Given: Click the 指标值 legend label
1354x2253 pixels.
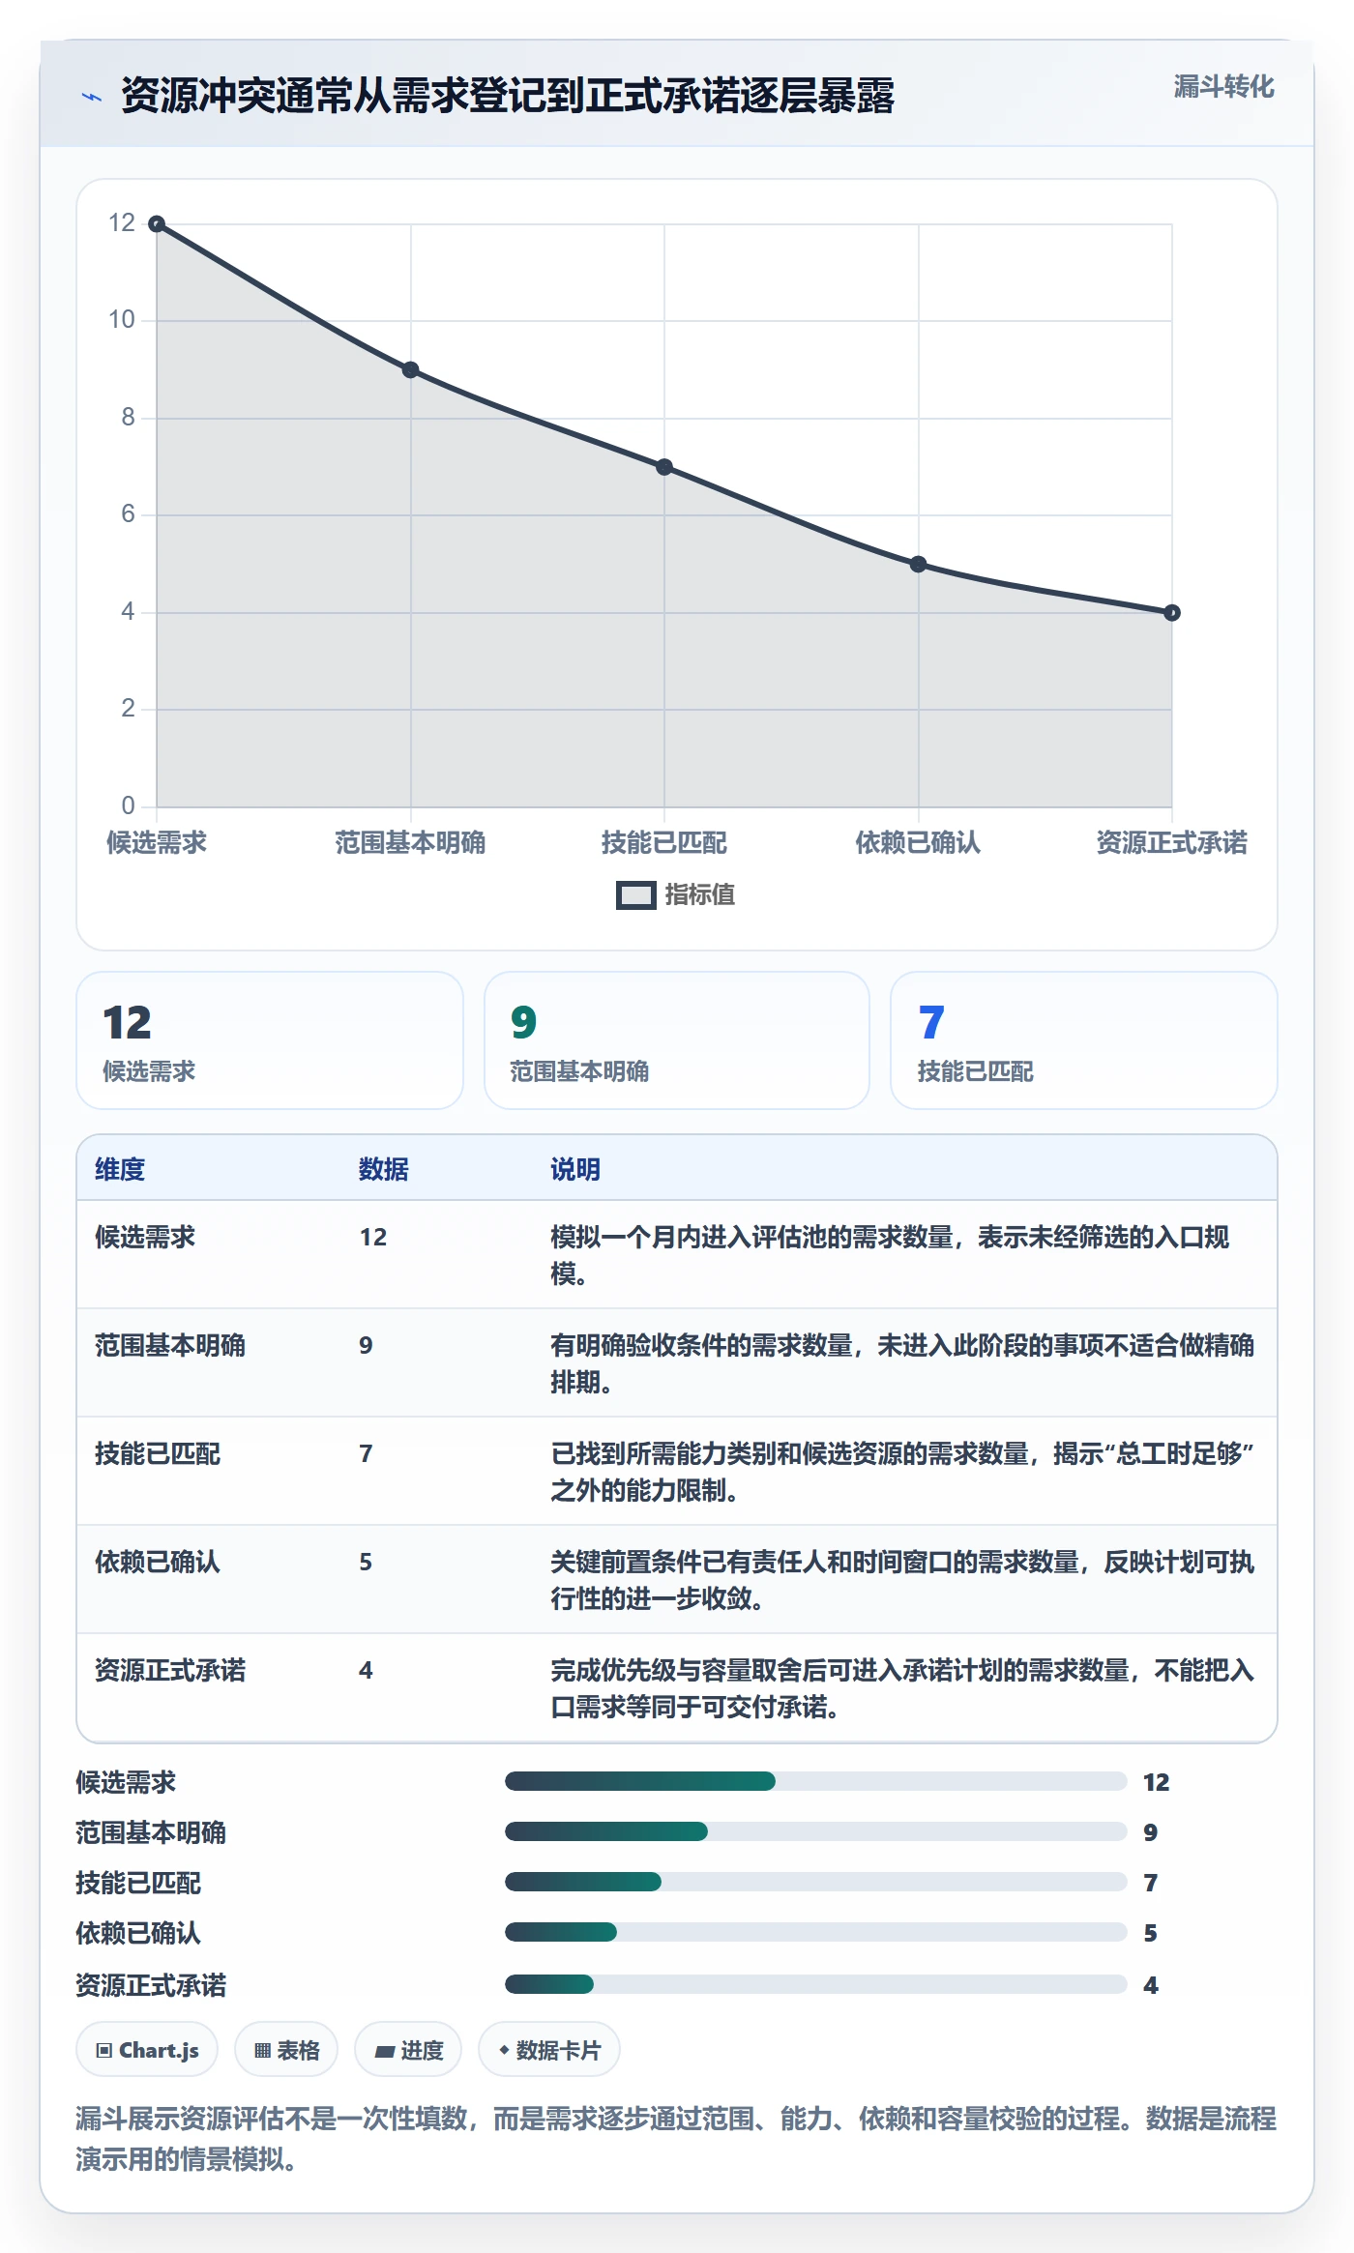Looking at the screenshot, I should [x=700, y=895].
